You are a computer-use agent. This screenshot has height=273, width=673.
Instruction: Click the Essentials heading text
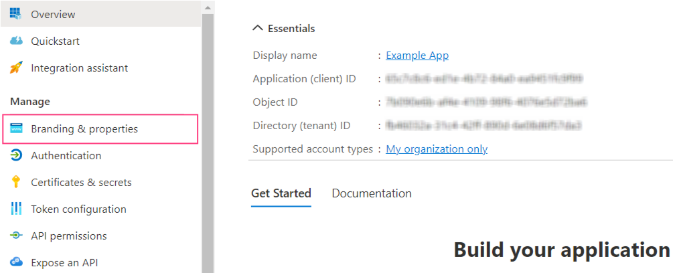coord(291,28)
